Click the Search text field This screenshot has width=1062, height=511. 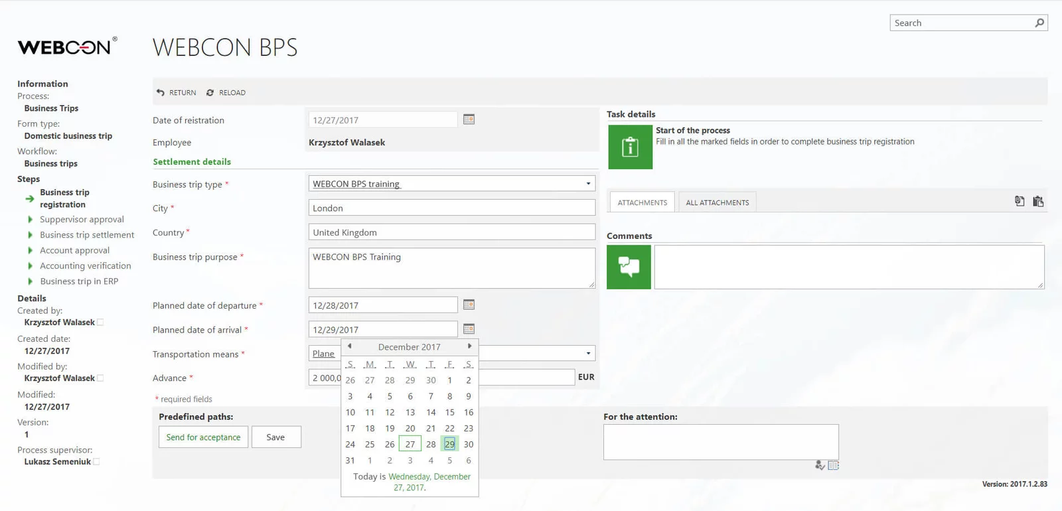click(x=961, y=23)
